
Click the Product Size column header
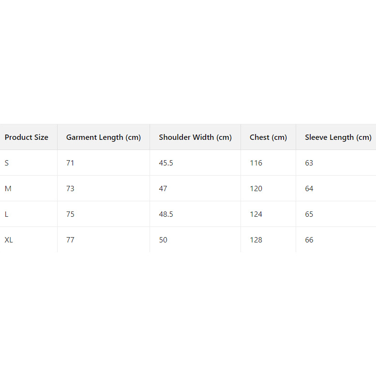point(27,137)
